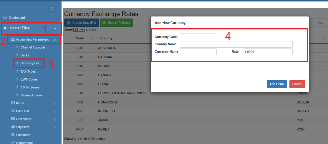The height and width of the screenshot is (144, 328).
Task: Open the Show entries count dropdown
Action: tap(79, 30)
